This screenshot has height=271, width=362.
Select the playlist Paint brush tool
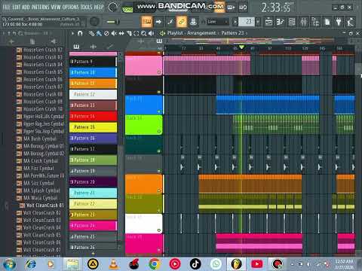click(x=99, y=33)
